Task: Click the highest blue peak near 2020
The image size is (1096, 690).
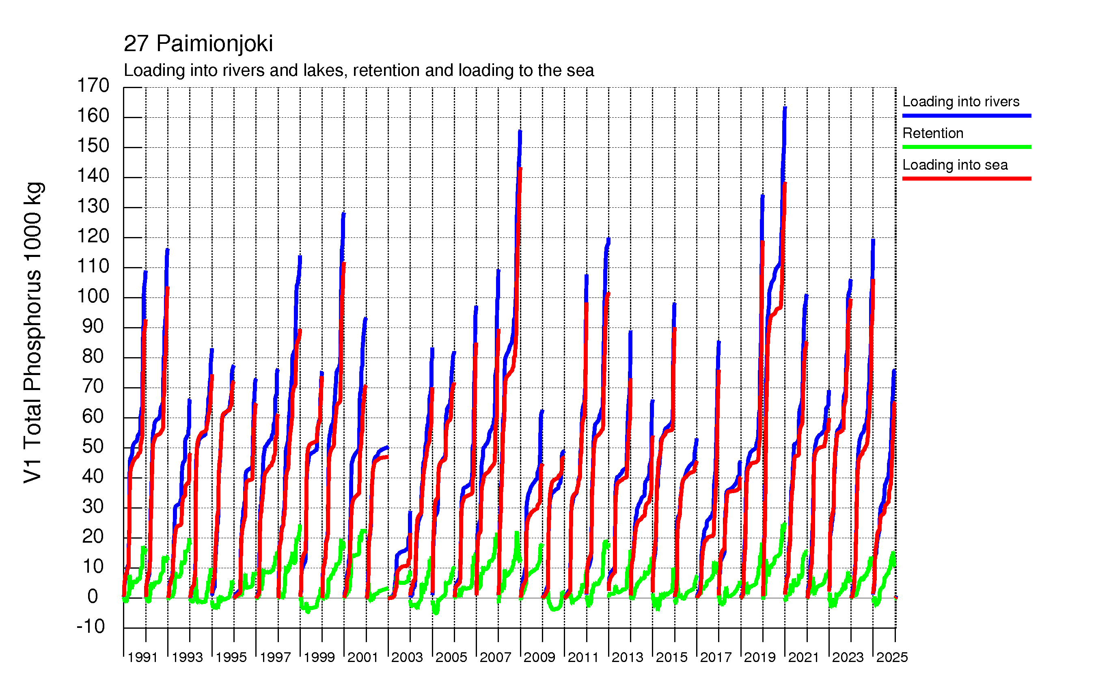Action: coord(785,109)
